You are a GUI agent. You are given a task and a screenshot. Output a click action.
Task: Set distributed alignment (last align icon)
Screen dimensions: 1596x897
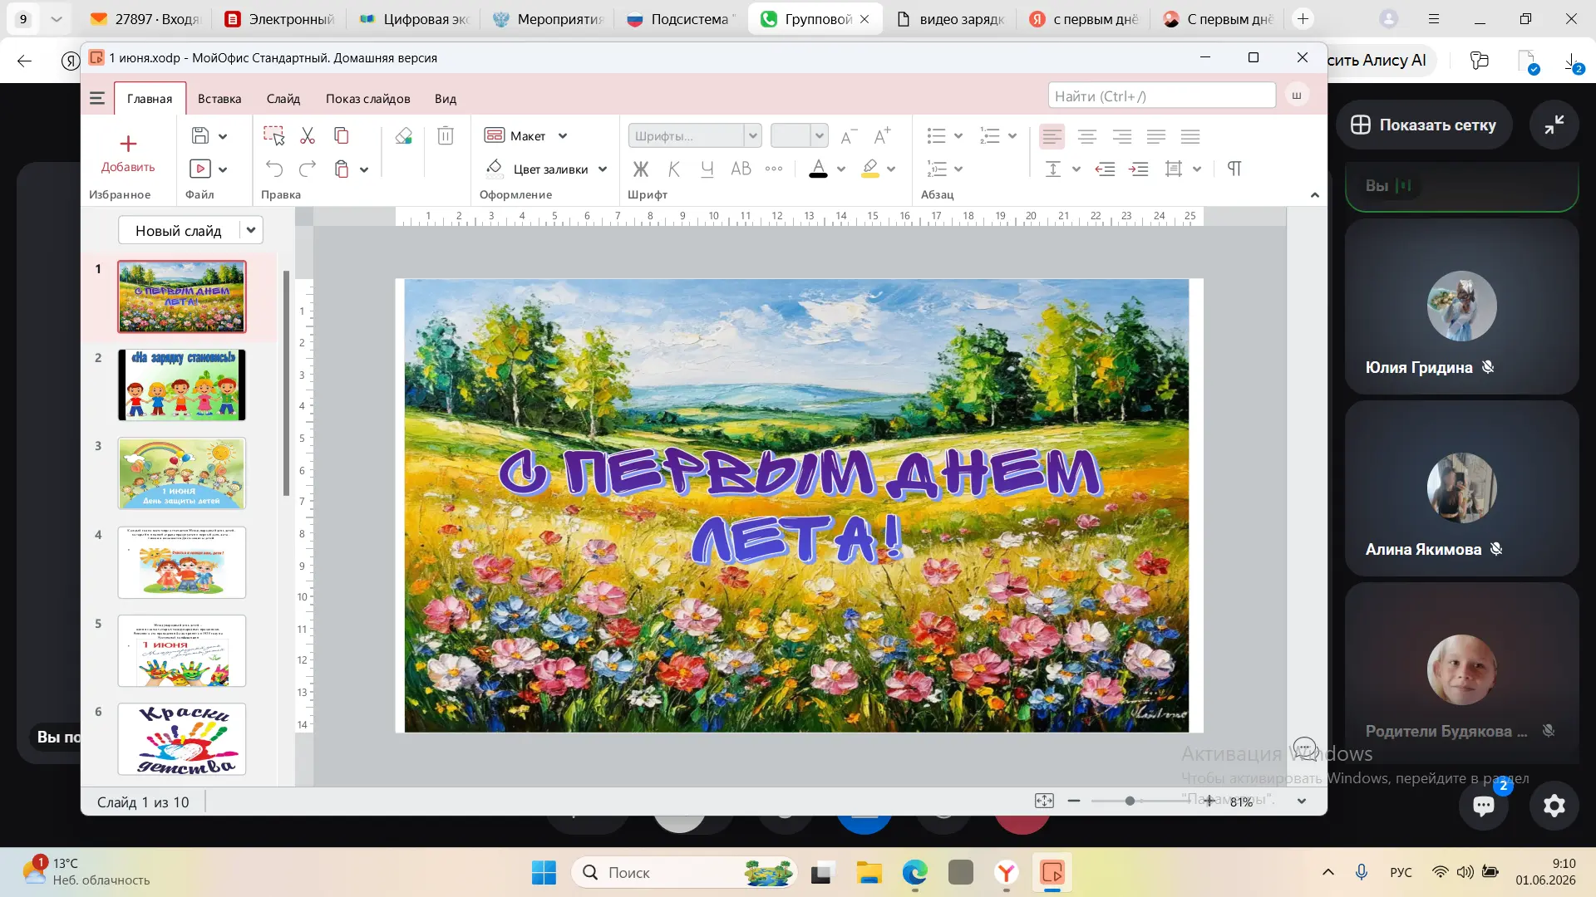click(x=1190, y=136)
